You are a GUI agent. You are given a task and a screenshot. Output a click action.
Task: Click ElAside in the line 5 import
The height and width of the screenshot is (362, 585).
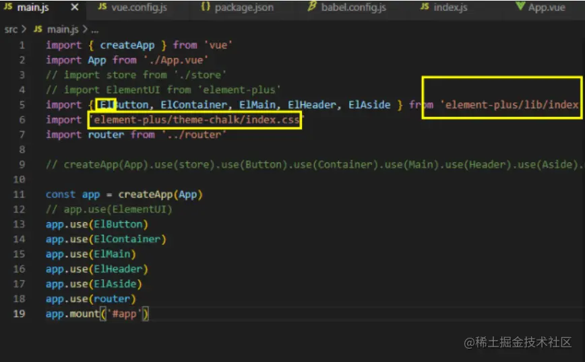[x=369, y=105]
